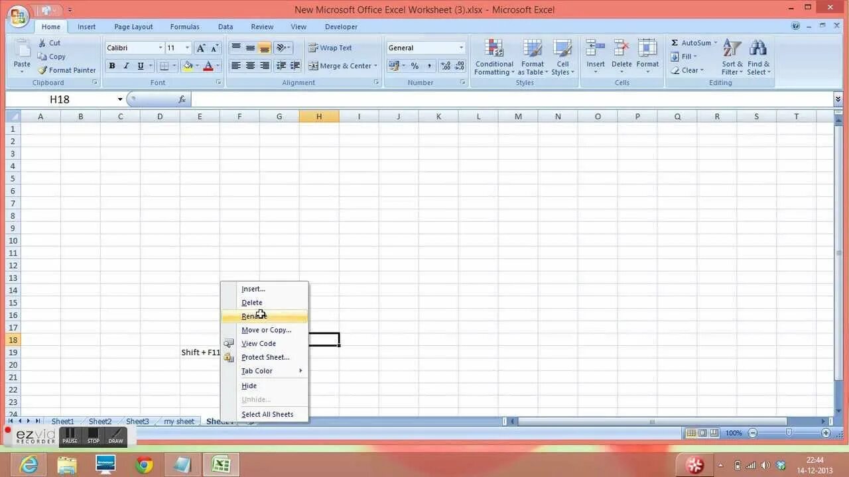849x477 pixels.
Task: Set Top Align vertical alignment
Action: [235, 48]
